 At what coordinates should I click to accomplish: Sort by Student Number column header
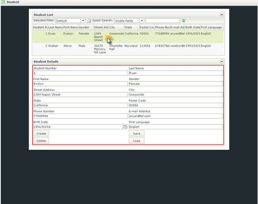point(40,27)
